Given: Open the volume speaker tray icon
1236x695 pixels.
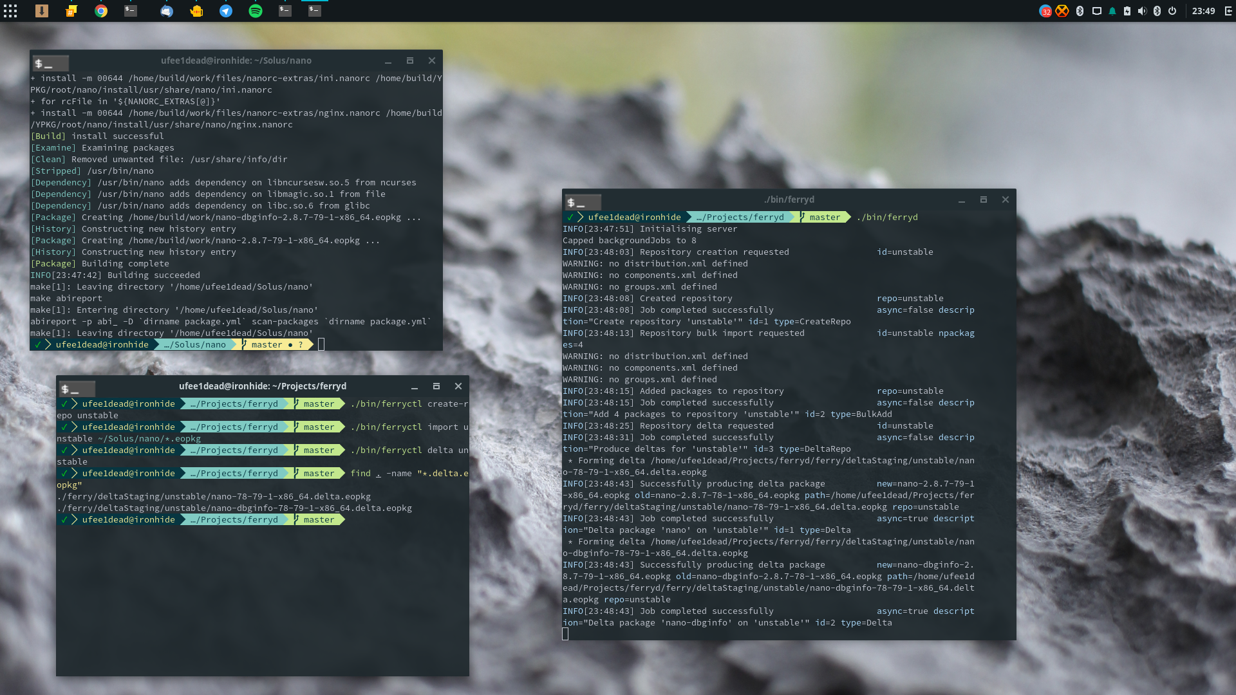Looking at the screenshot, I should 1142,11.
